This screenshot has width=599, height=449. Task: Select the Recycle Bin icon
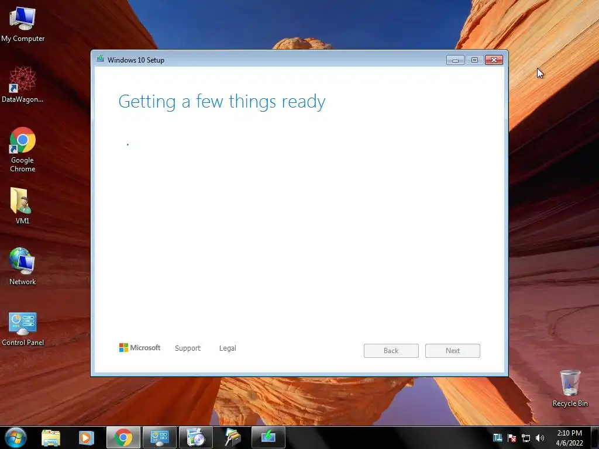pos(570,388)
